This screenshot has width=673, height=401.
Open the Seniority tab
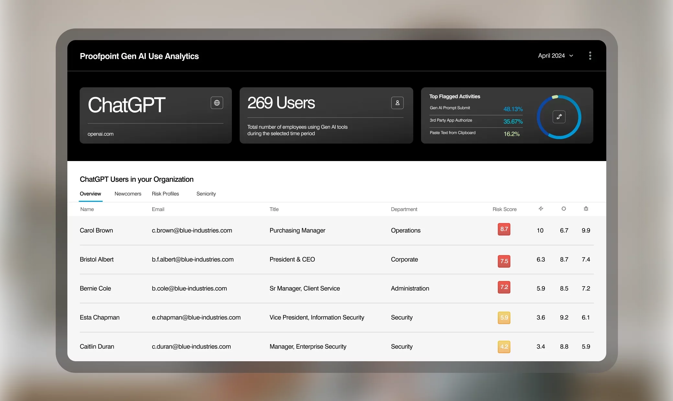point(206,194)
